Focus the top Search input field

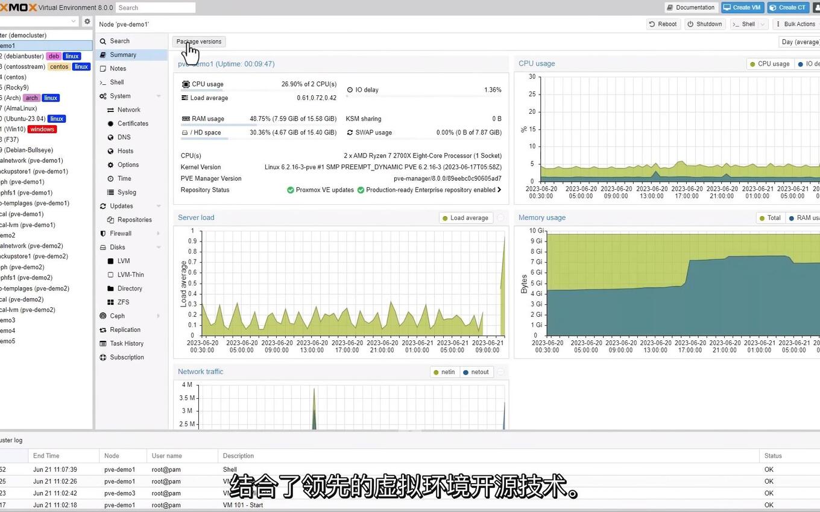[x=156, y=8]
